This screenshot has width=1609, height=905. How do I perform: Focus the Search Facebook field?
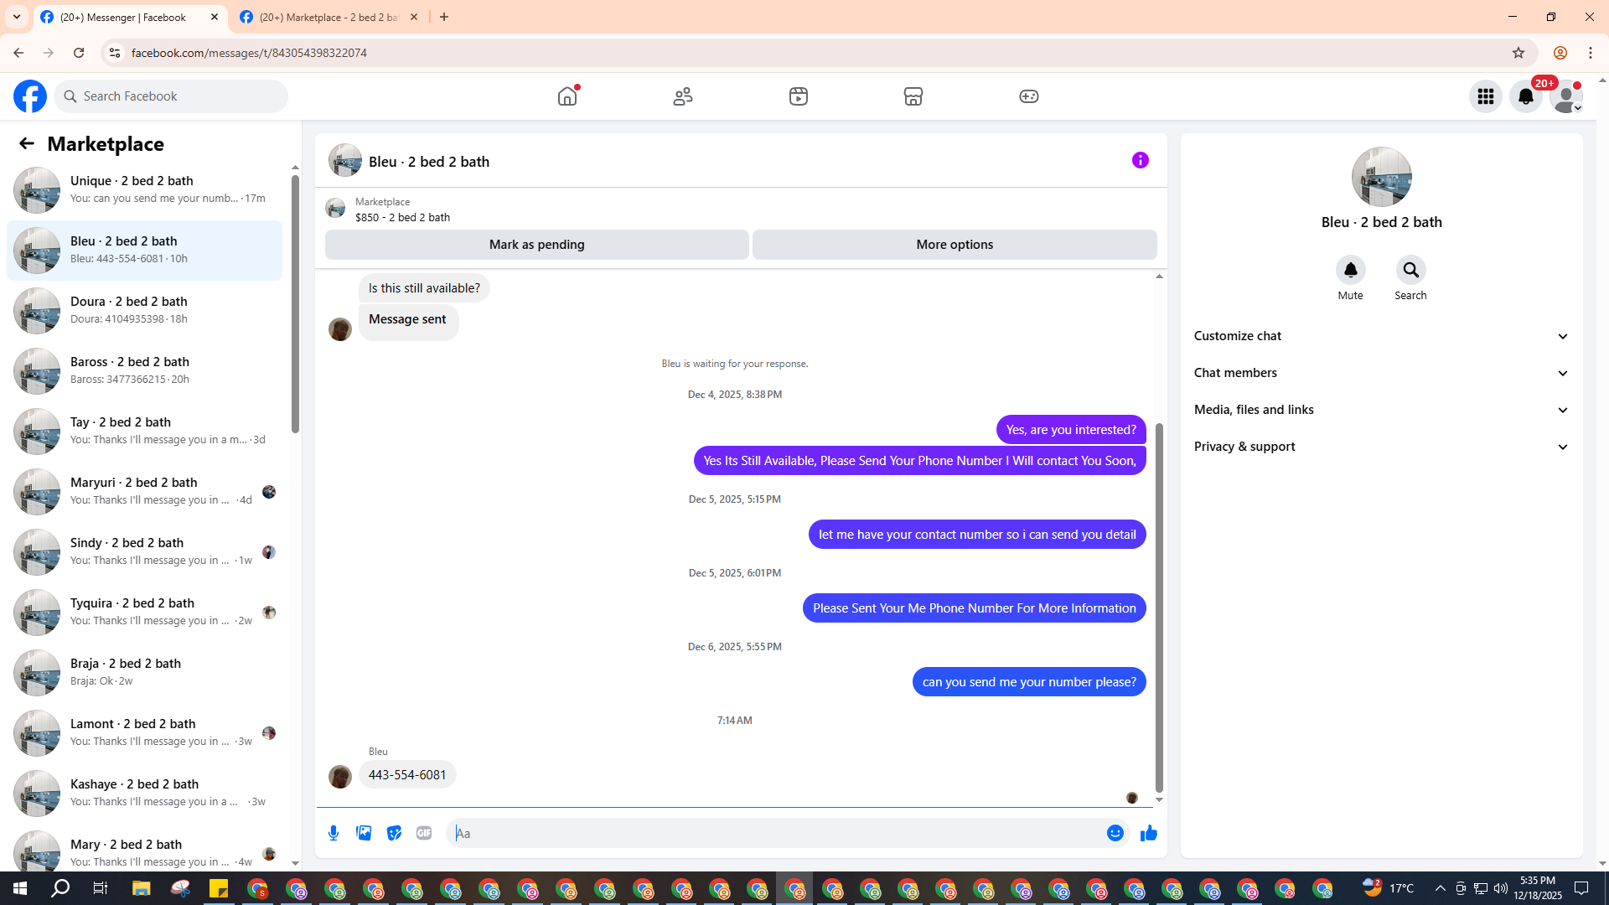171,96
